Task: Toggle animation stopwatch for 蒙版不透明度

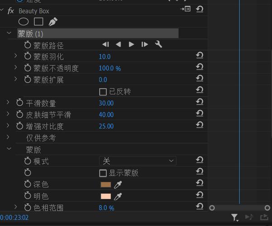Action: [x=28, y=68]
